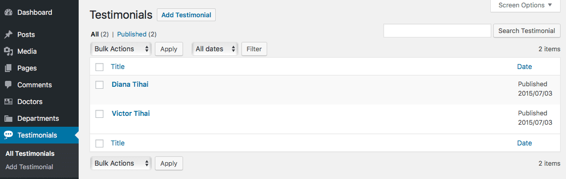566x179 pixels.
Task: Click the Pages document icon
Action: coord(8,68)
